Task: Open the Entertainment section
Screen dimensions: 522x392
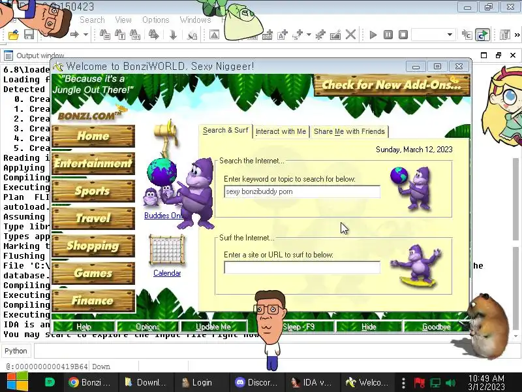Action: click(93, 163)
